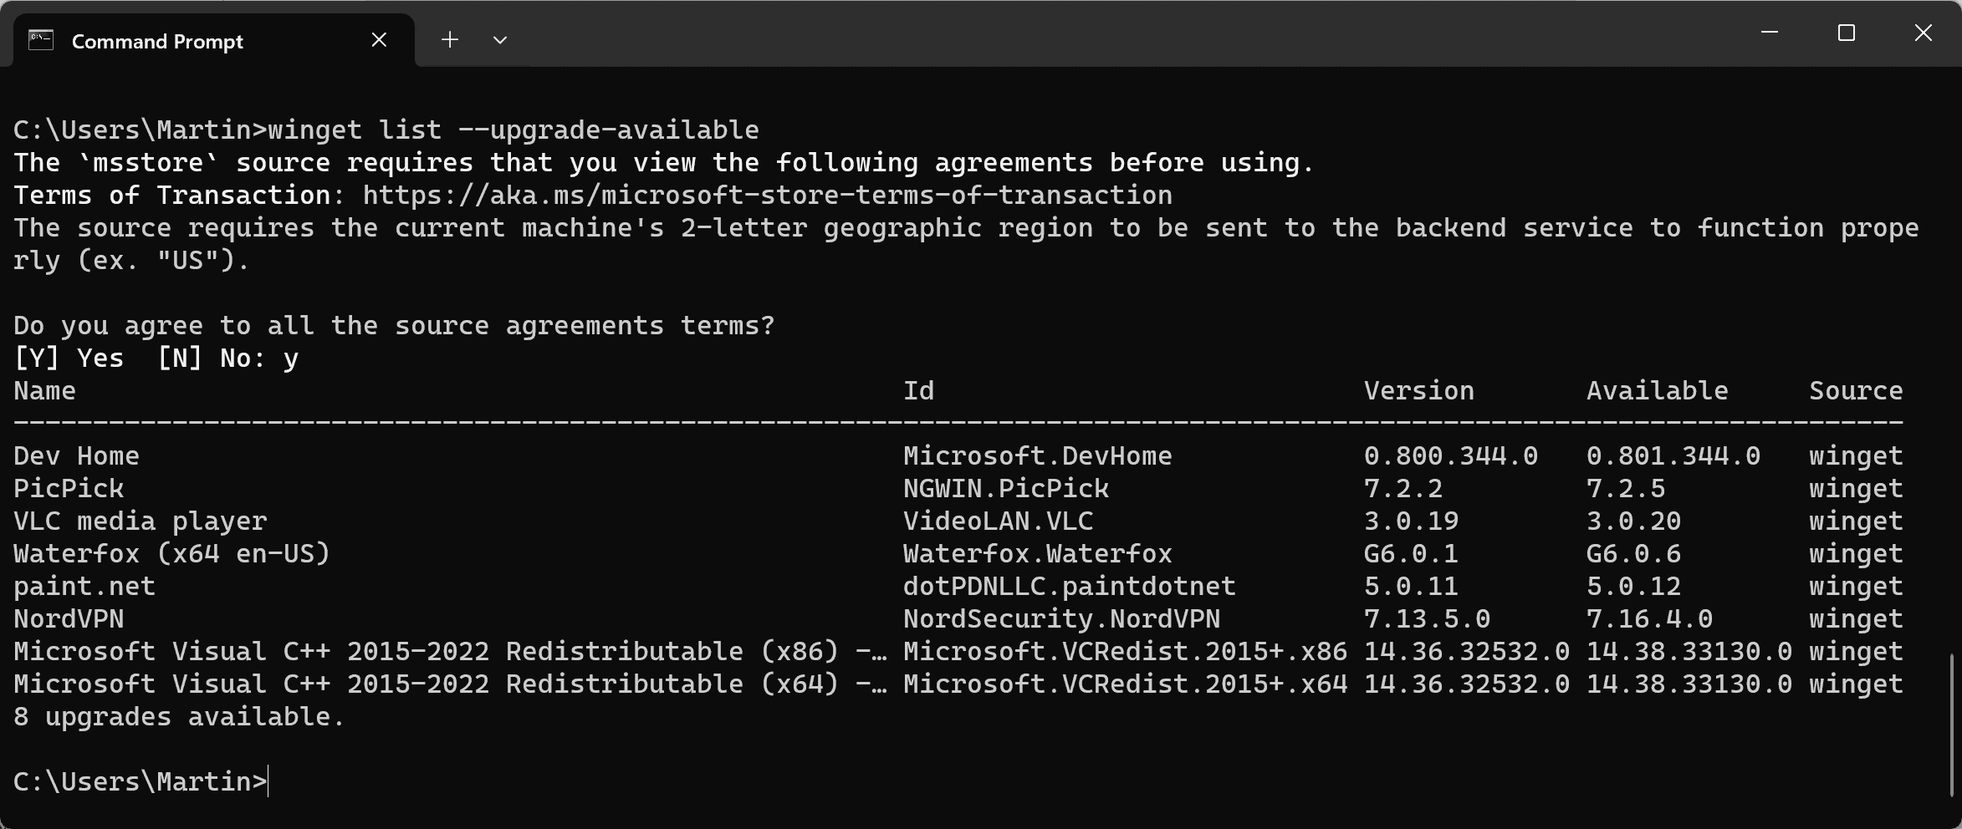Click the Waterfox.Waterfox Id entry
The width and height of the screenshot is (1962, 829).
click(x=1037, y=554)
